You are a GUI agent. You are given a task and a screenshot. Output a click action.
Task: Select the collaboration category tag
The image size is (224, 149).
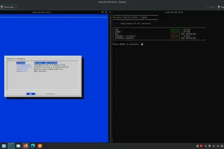(24, 65)
